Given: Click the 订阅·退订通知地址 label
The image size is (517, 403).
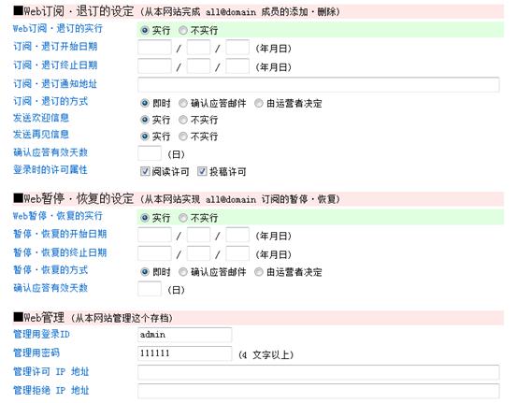Looking at the screenshot, I should [55, 84].
